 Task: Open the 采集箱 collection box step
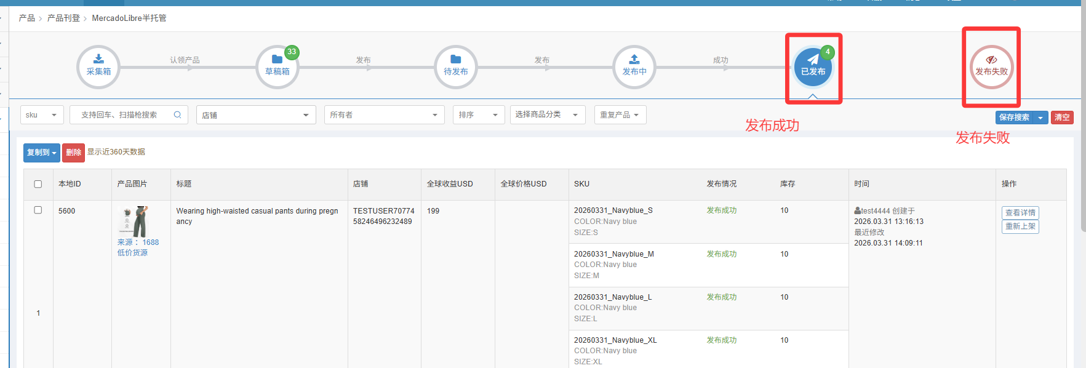[98, 66]
